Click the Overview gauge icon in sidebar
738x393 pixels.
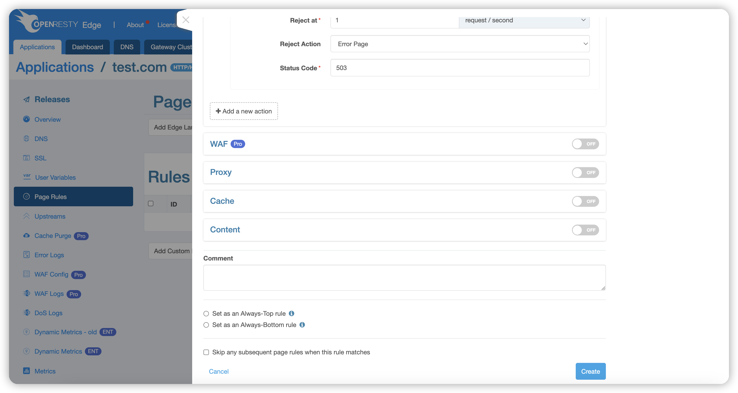(26, 119)
